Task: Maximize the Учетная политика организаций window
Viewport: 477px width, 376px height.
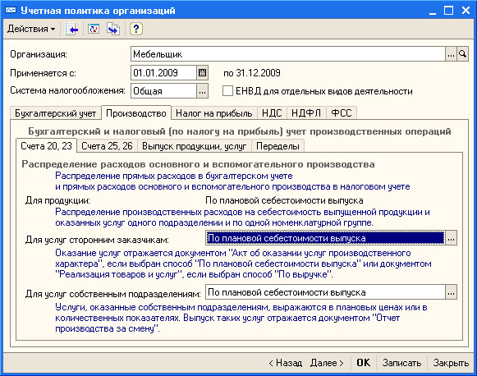Action: [x=449, y=11]
